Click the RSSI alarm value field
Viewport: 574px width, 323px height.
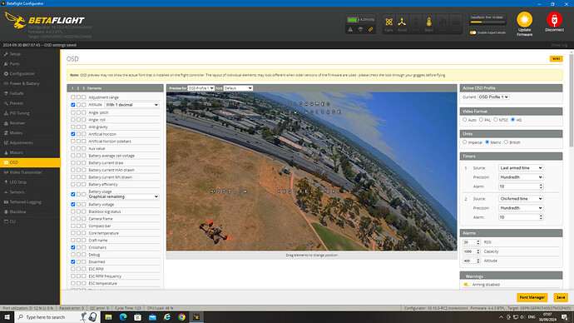[x=471, y=242]
